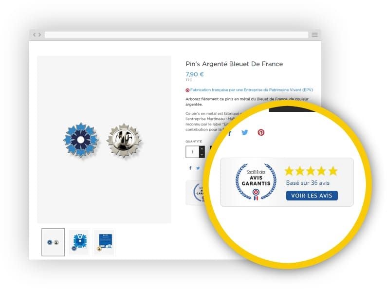
Task: Click the quantity input field
Action: tap(192, 152)
